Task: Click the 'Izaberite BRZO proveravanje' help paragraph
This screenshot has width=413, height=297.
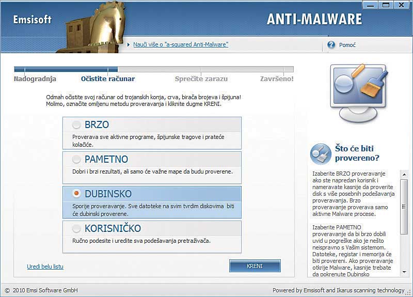Action: [x=353, y=194]
